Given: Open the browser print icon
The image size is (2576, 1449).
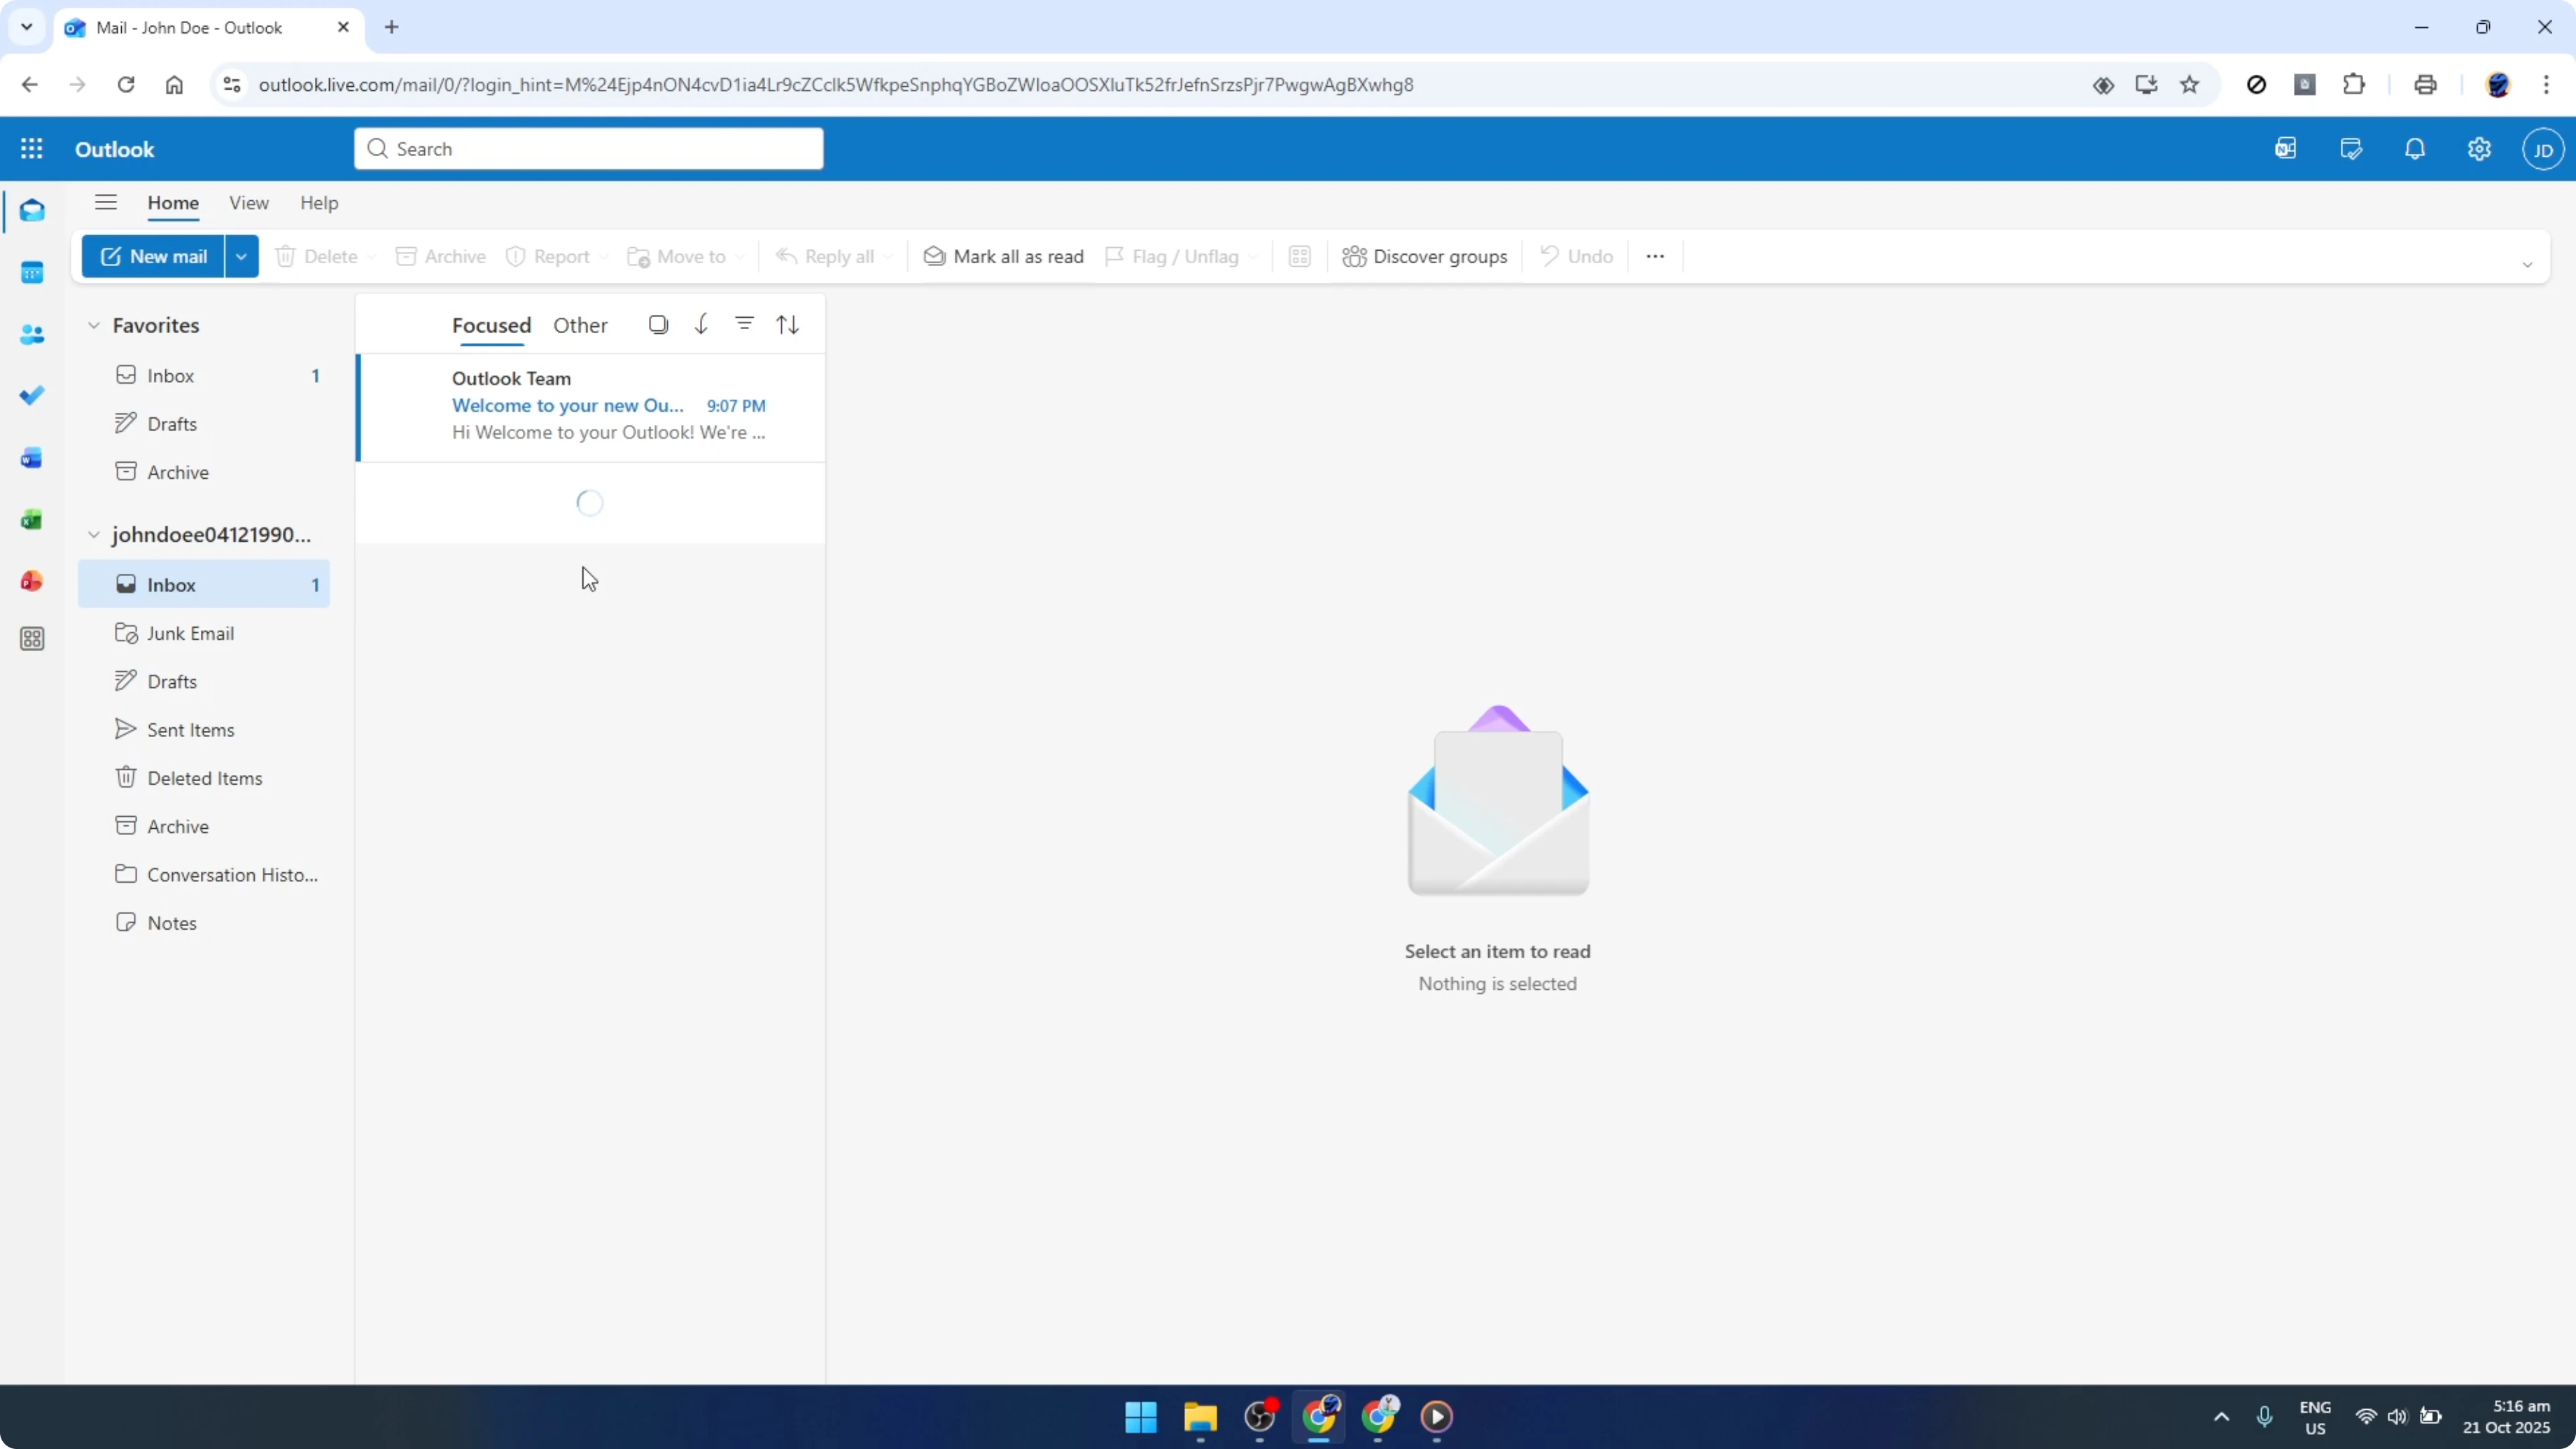Looking at the screenshot, I should (2425, 85).
